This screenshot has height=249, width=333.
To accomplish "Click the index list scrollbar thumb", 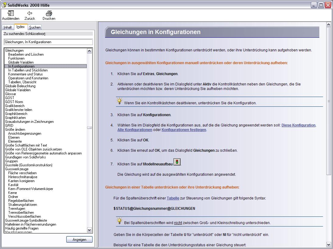I will [x=89, y=128].
